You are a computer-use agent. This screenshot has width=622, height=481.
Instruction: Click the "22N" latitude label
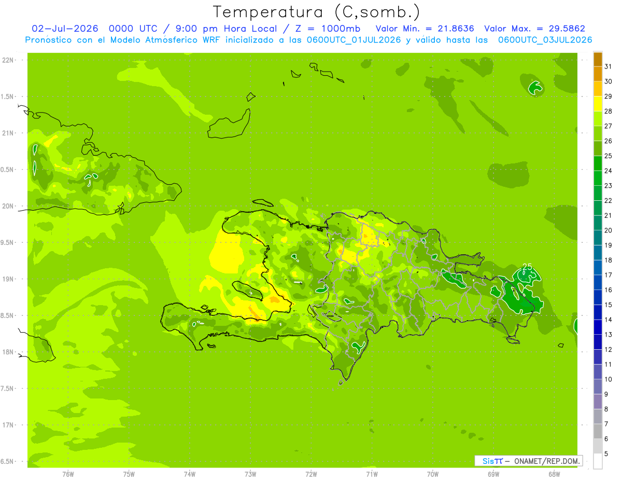[x=9, y=60]
